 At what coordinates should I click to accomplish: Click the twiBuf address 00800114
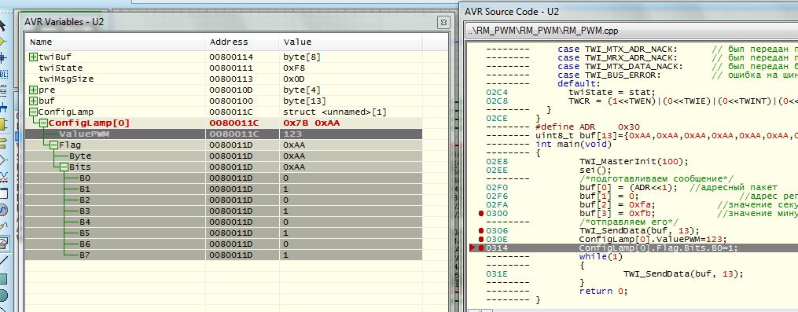coord(231,57)
